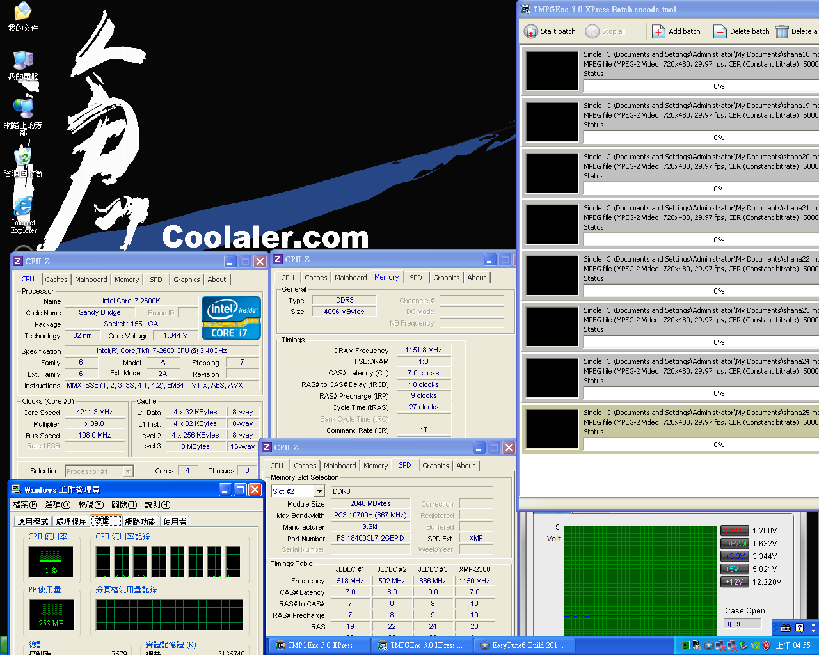Open Caches tab in CPU-Z CPU window
This screenshot has width=819, height=655.
tap(56, 280)
